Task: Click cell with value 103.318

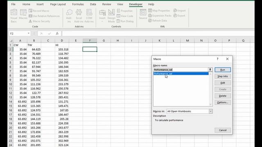Action: (x=62, y=49)
